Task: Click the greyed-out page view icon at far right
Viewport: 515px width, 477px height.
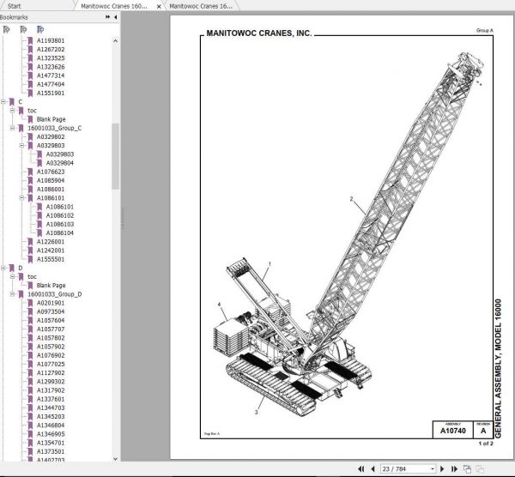Action: click(x=480, y=469)
